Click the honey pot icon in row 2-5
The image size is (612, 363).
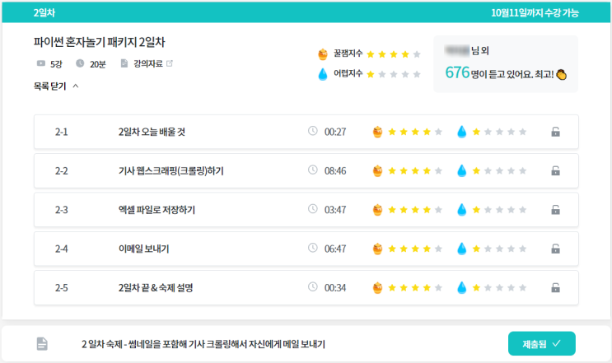click(x=377, y=288)
